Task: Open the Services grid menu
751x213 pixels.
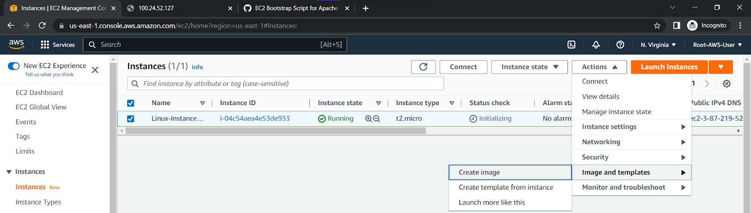Action: 58,45
